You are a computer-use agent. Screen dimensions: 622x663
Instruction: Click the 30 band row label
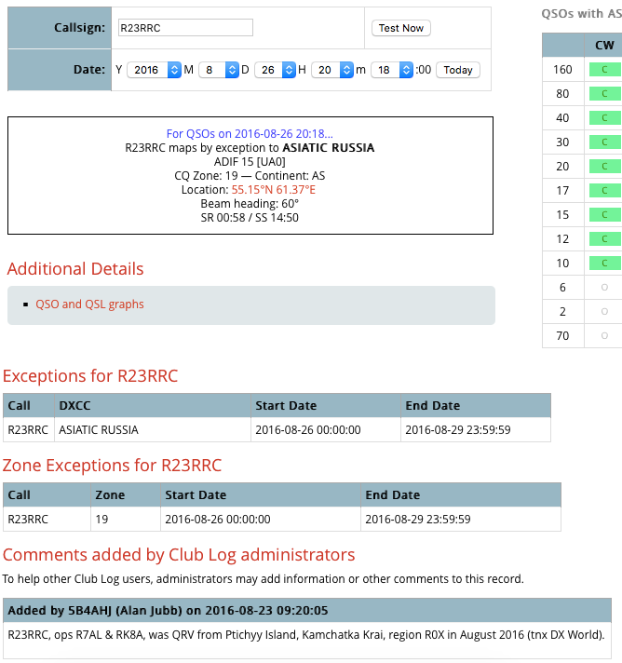click(562, 142)
